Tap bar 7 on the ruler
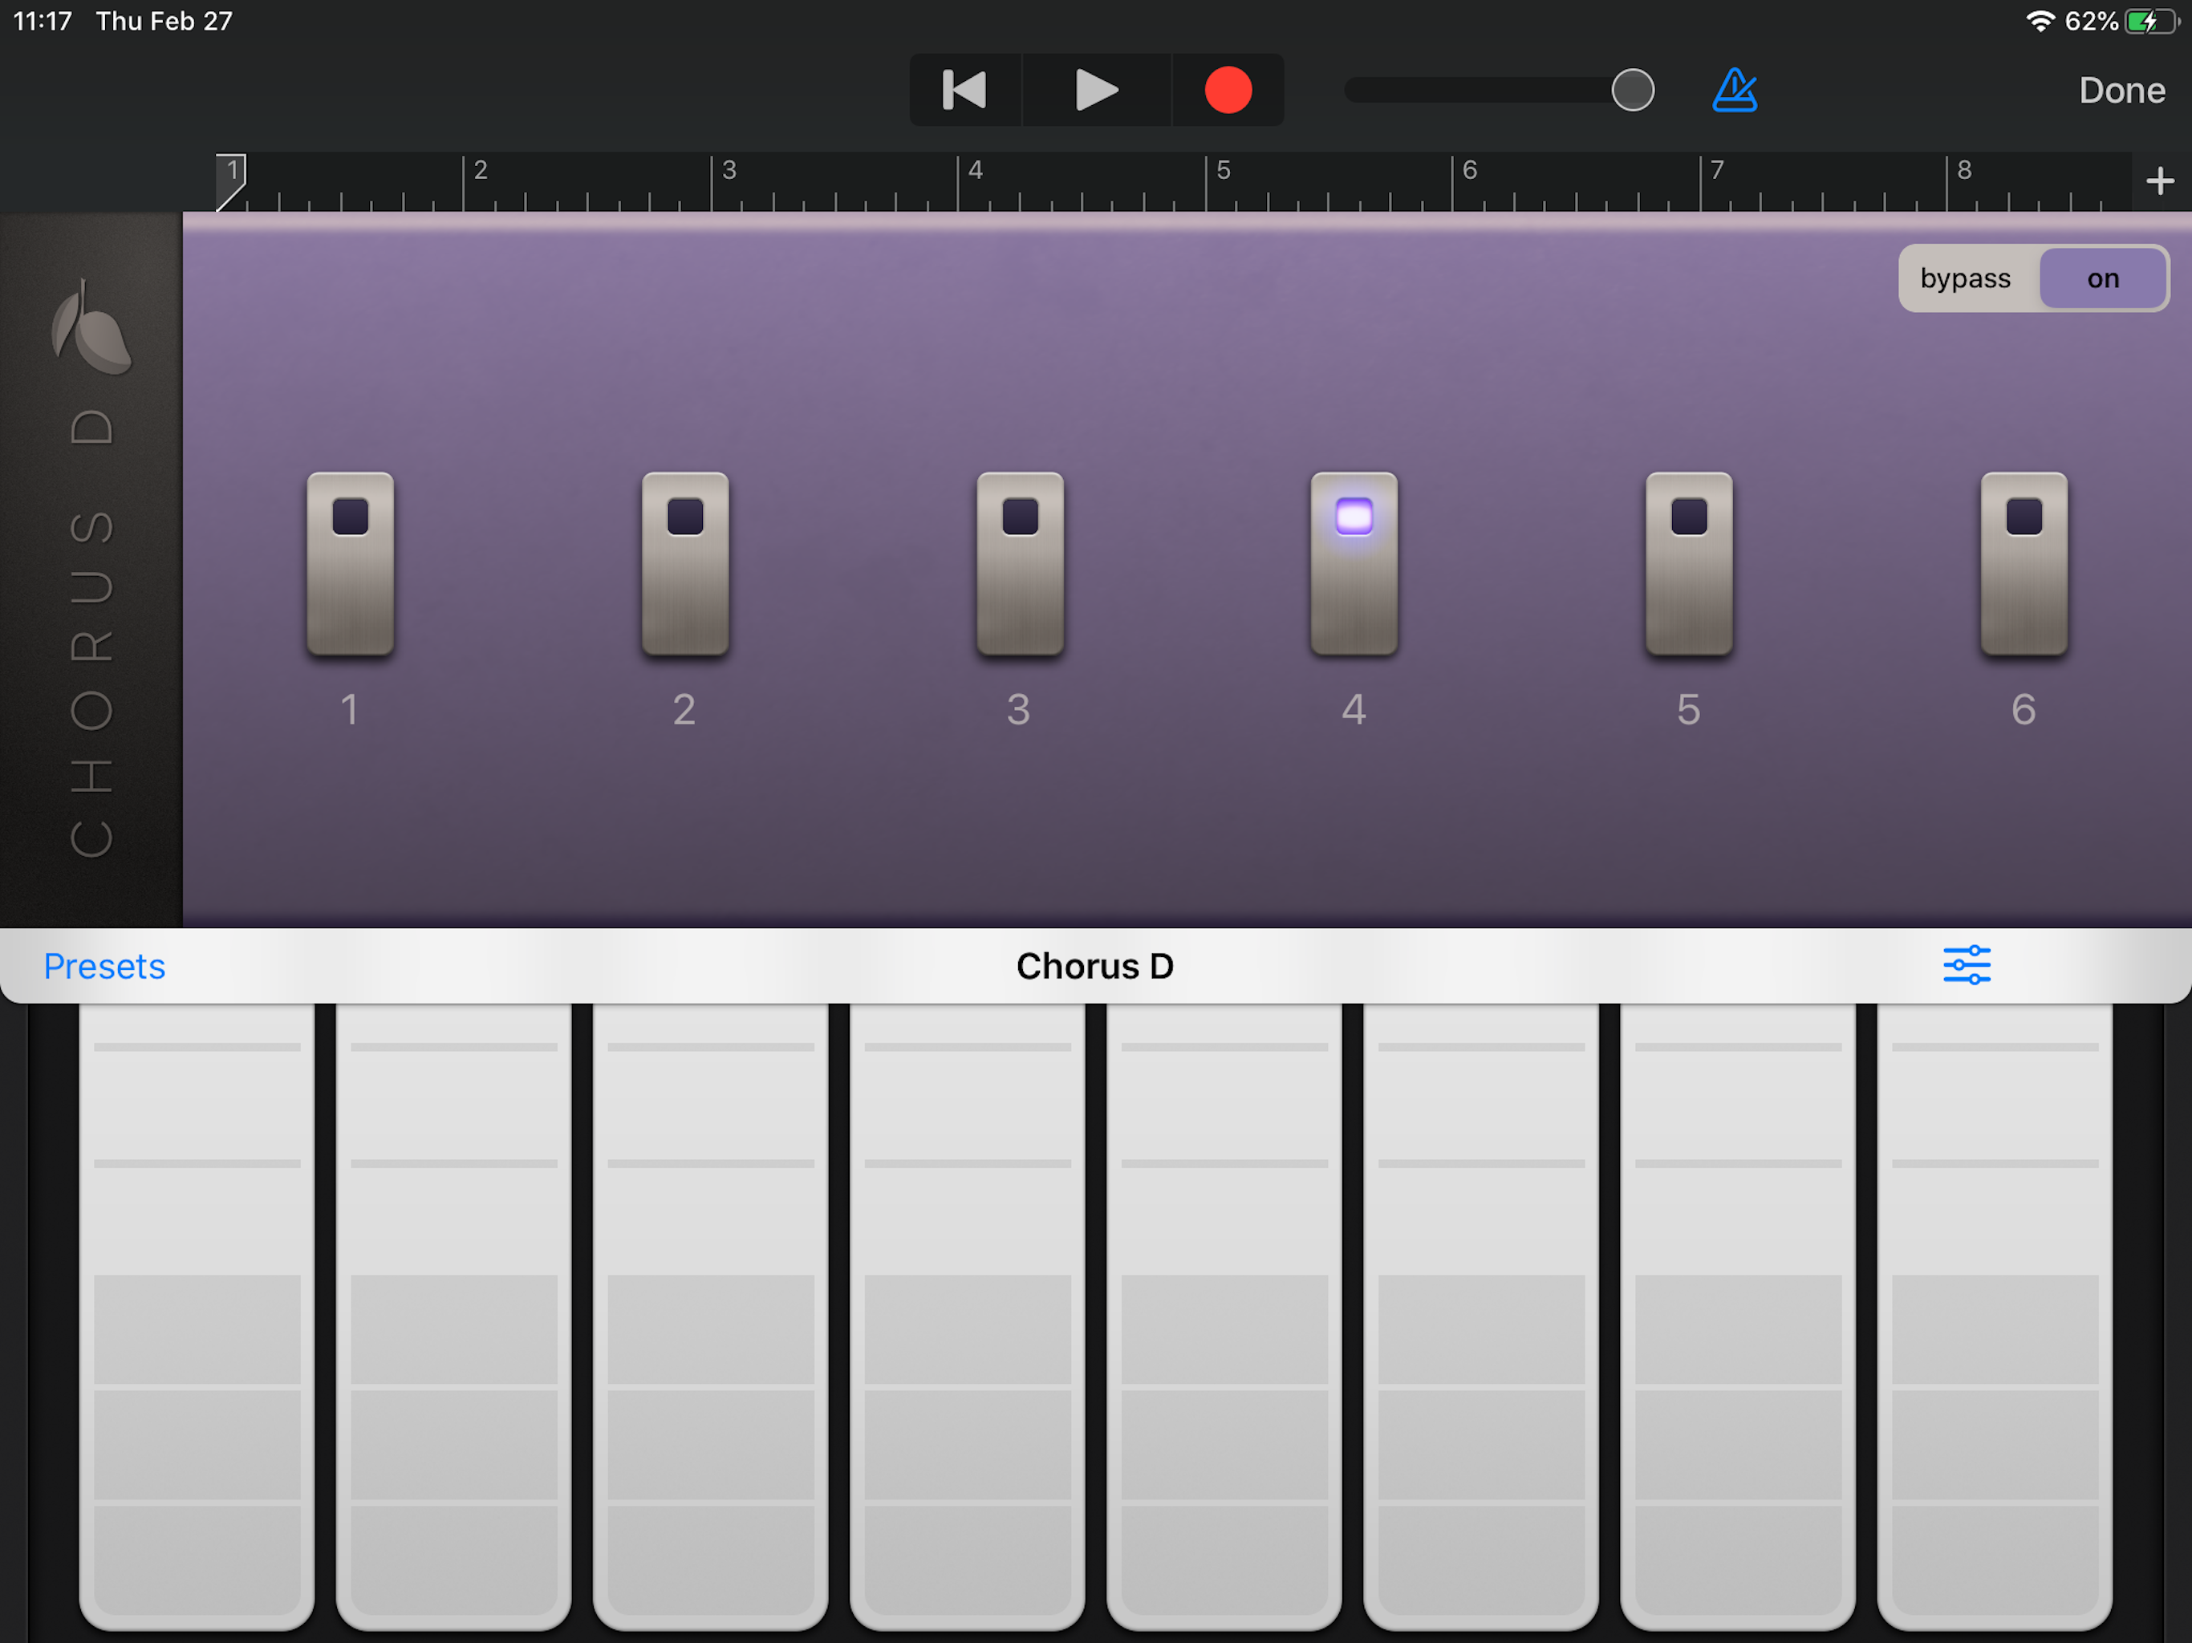The width and height of the screenshot is (2192, 1643). pos(1717,170)
